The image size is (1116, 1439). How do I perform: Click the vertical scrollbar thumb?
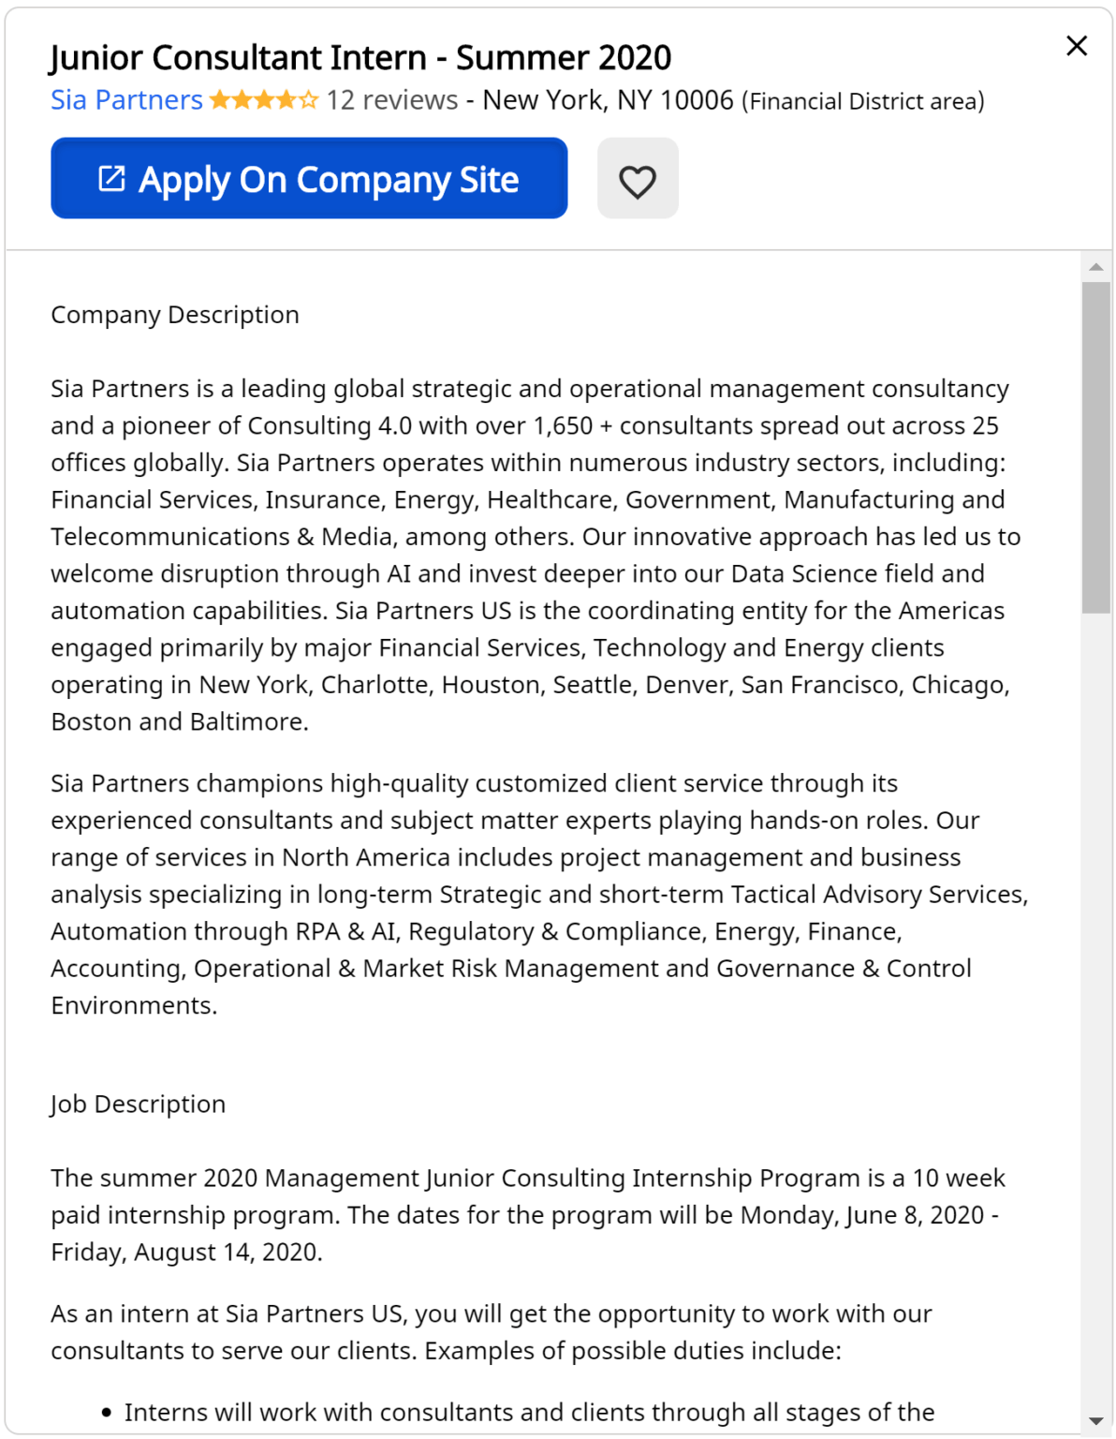point(1095,448)
